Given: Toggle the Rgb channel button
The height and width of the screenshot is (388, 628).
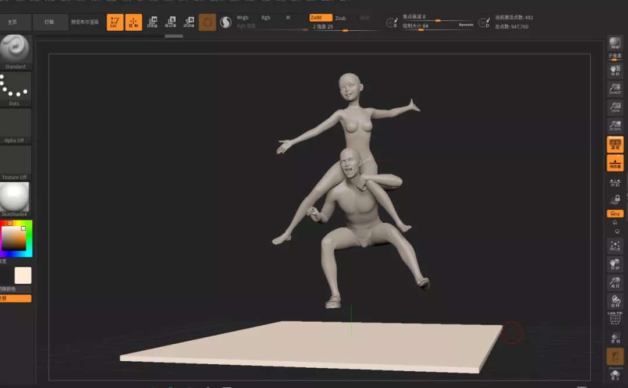Looking at the screenshot, I should (266, 17).
